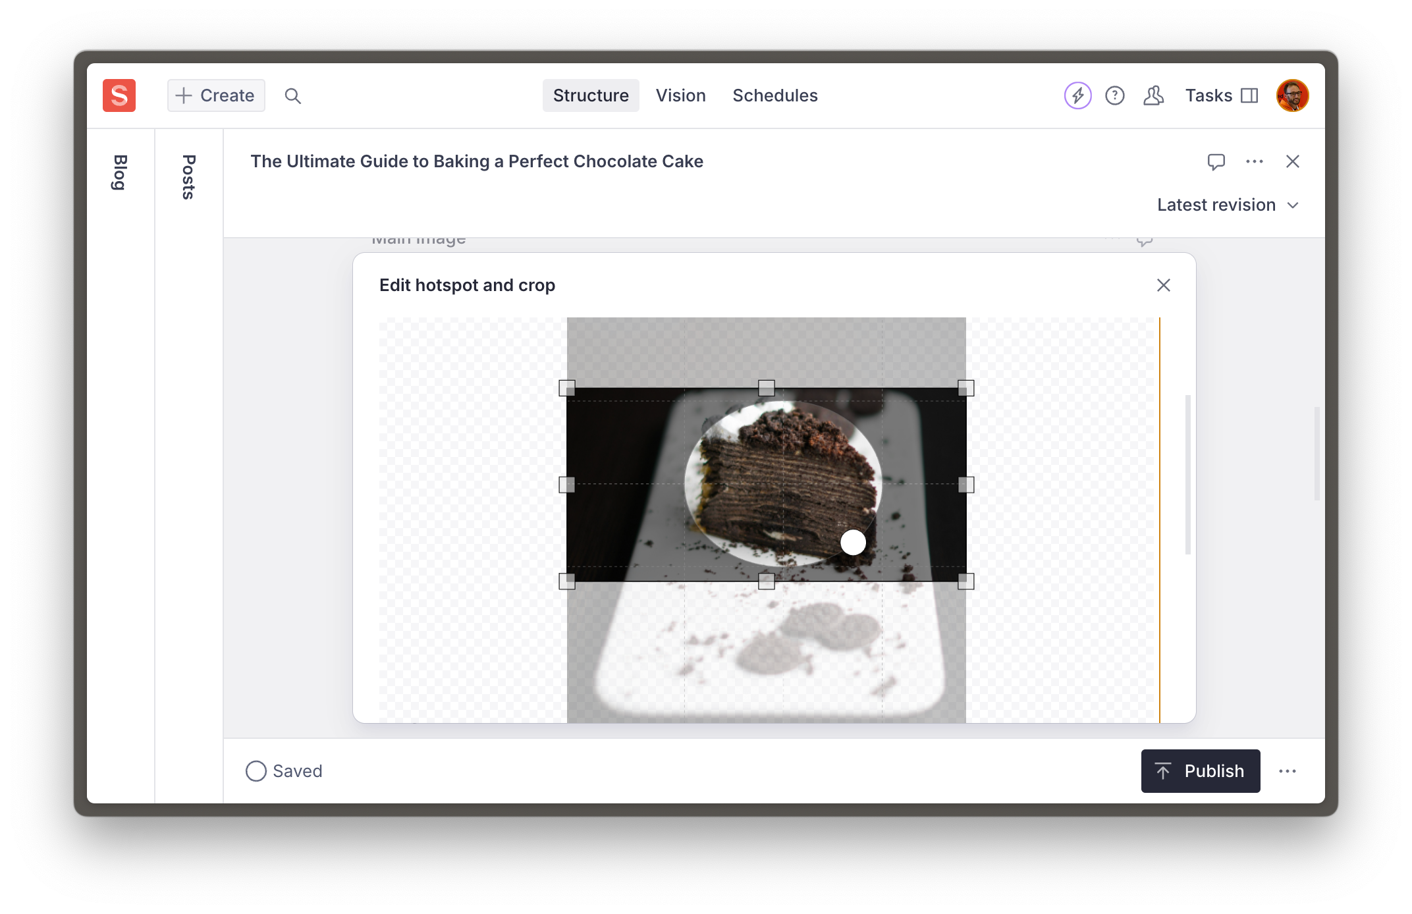Select the Schedules tab
The image size is (1412, 914).
pos(775,95)
